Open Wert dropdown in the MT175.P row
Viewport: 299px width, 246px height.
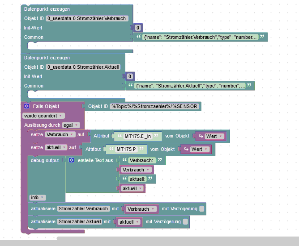(x=200, y=149)
